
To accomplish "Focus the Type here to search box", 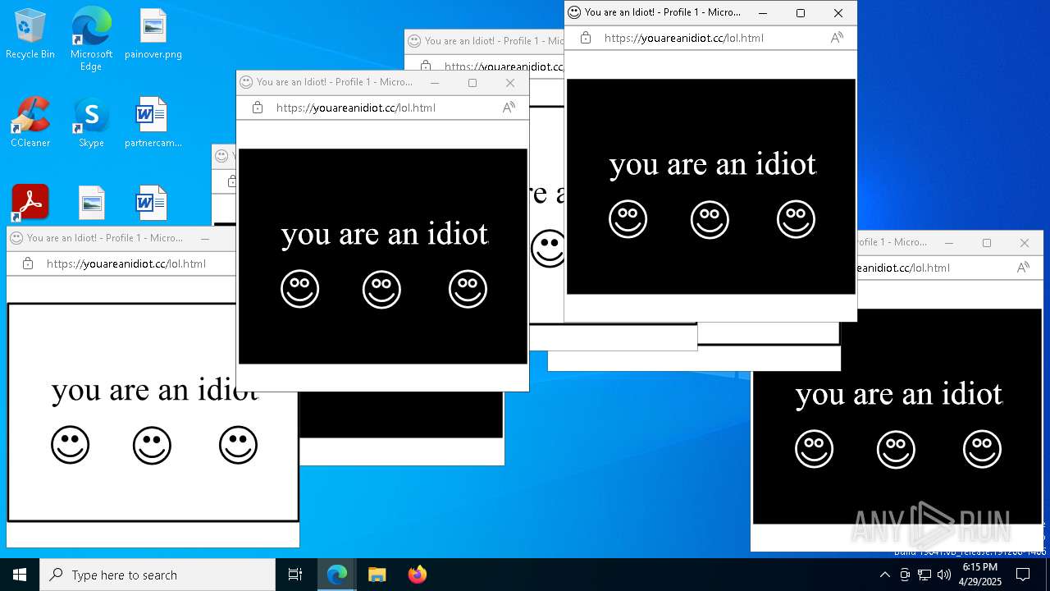I will [x=157, y=575].
